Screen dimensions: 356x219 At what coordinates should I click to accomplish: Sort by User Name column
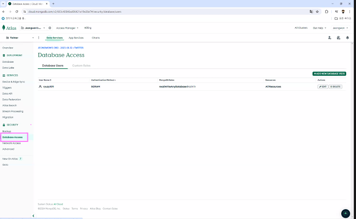[45, 80]
